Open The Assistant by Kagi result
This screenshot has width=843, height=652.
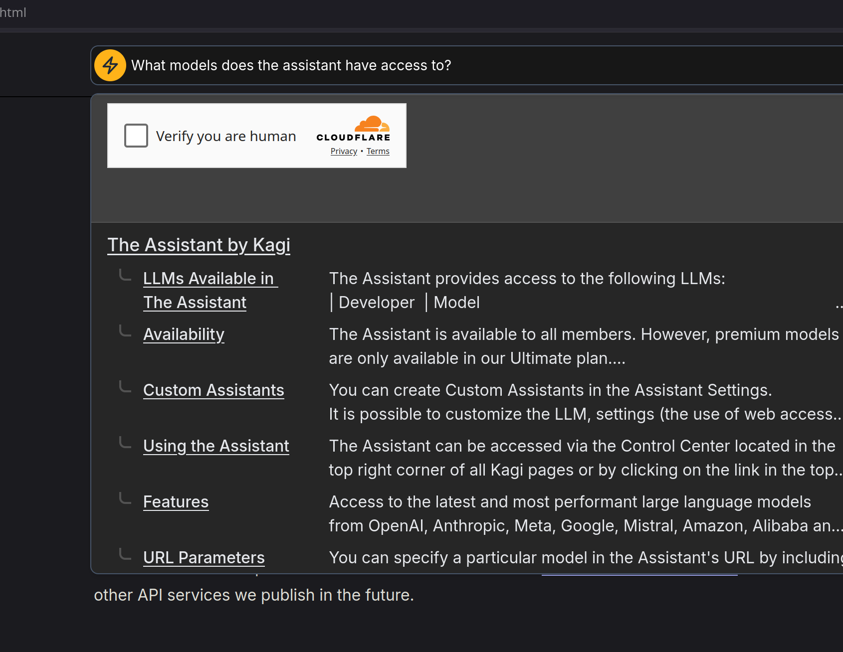[x=199, y=245]
